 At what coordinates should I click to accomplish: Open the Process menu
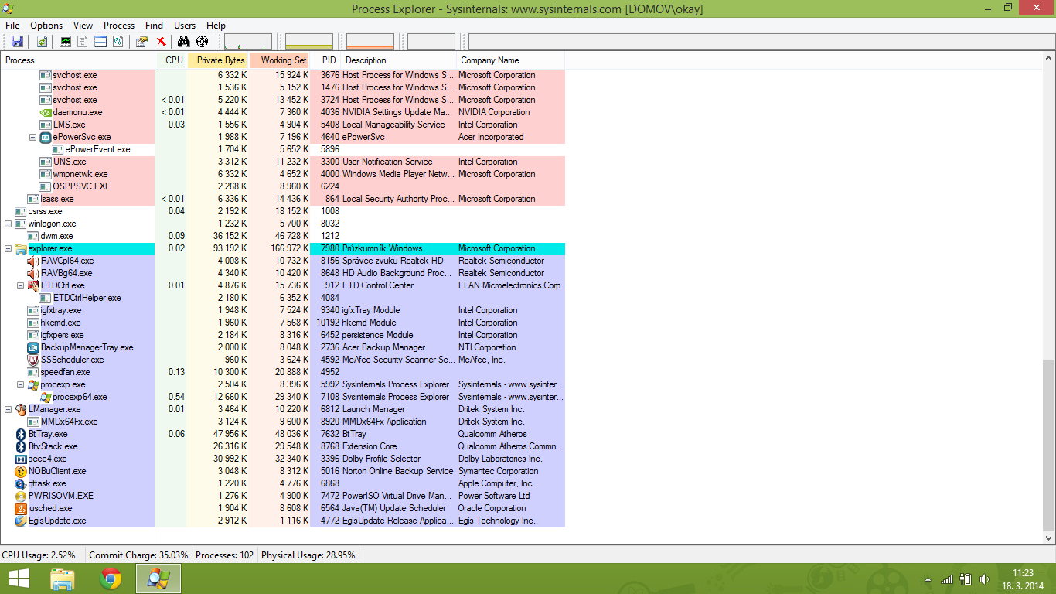pyautogui.click(x=119, y=26)
